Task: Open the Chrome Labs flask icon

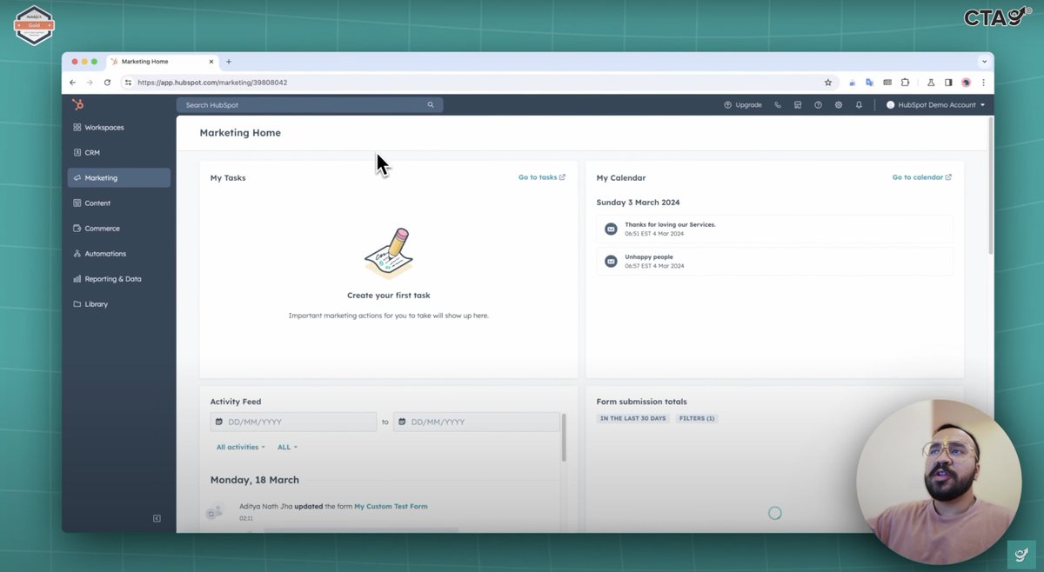Action: point(930,83)
